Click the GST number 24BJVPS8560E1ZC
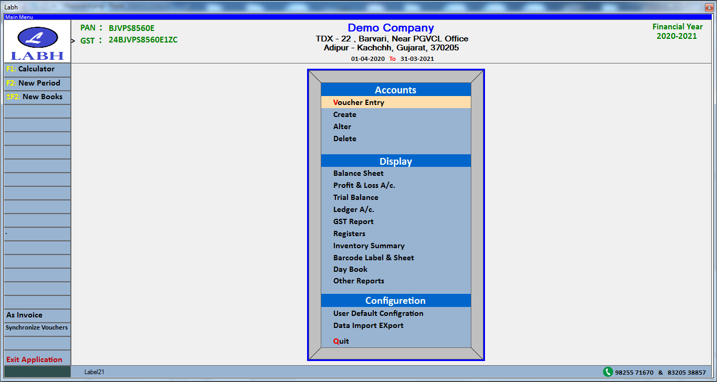 click(x=143, y=40)
